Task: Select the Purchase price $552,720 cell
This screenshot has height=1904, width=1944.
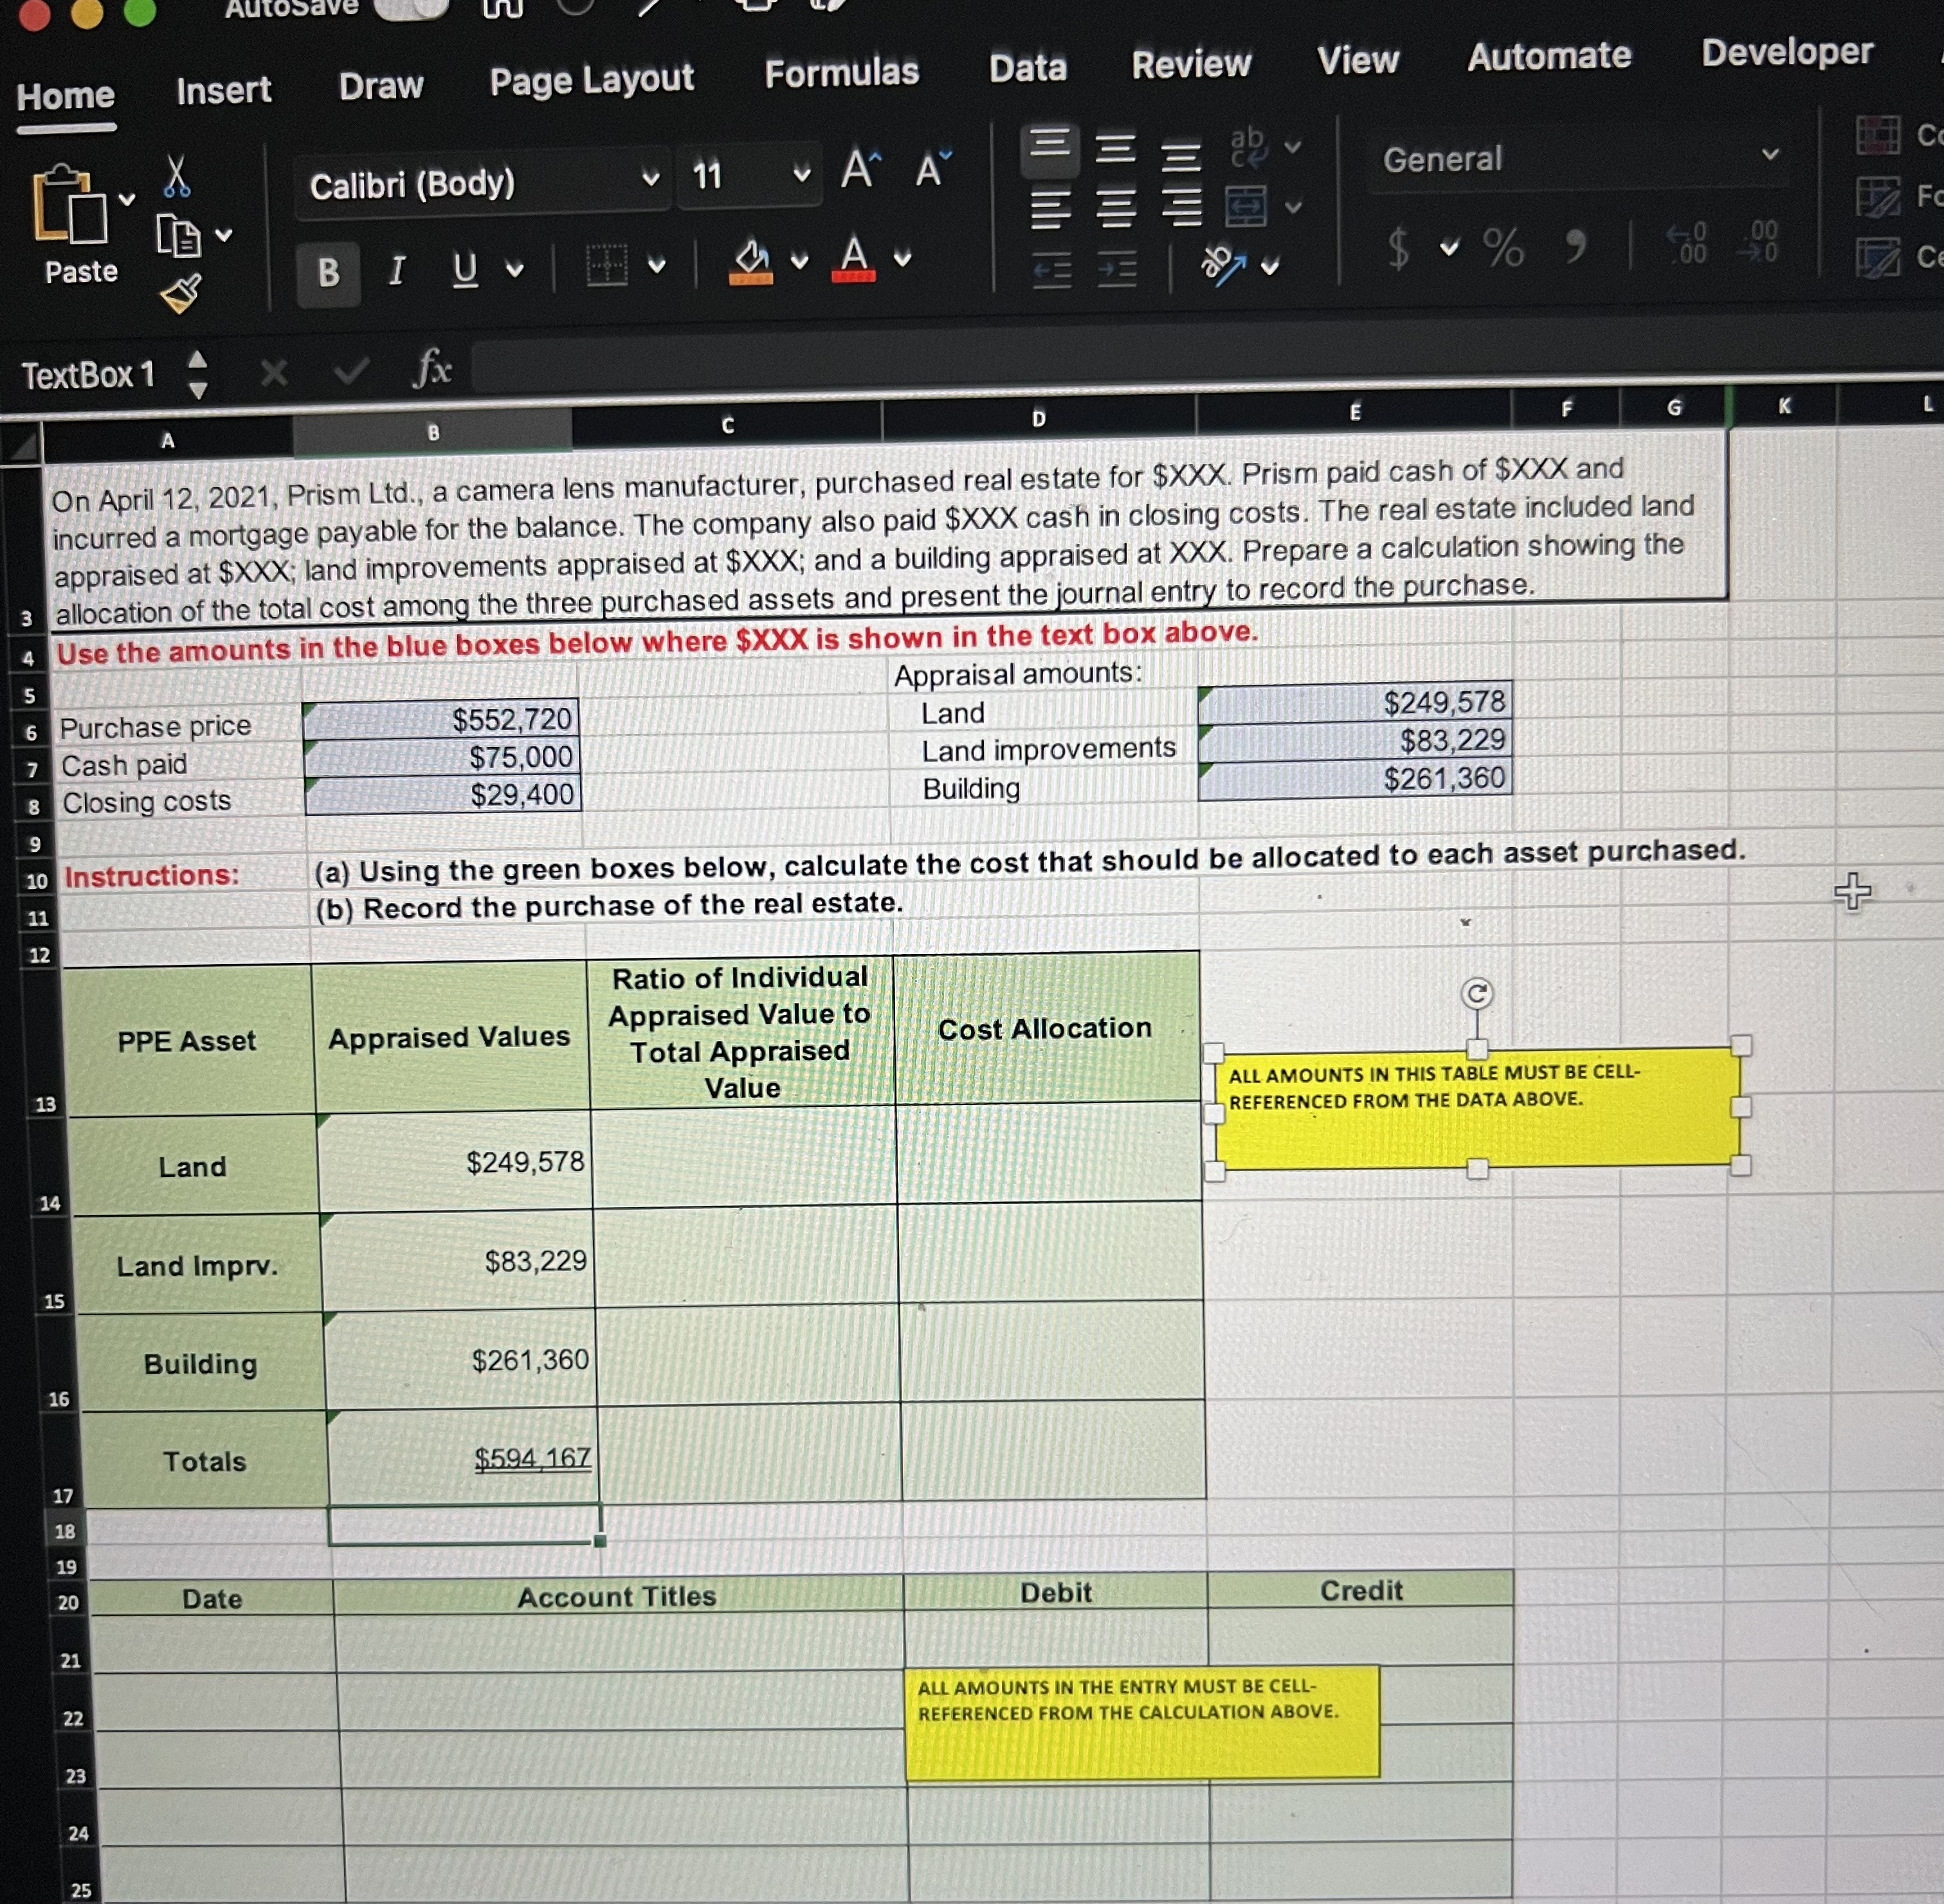Action: 441,719
